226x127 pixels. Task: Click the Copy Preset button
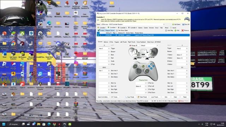(130, 97)
